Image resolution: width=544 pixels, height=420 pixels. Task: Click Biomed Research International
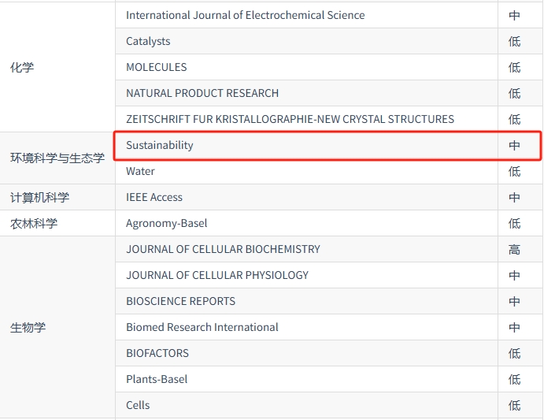202,327
